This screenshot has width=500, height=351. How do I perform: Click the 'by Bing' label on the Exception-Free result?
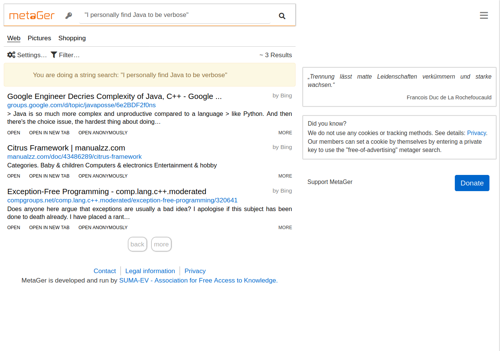pos(282,191)
